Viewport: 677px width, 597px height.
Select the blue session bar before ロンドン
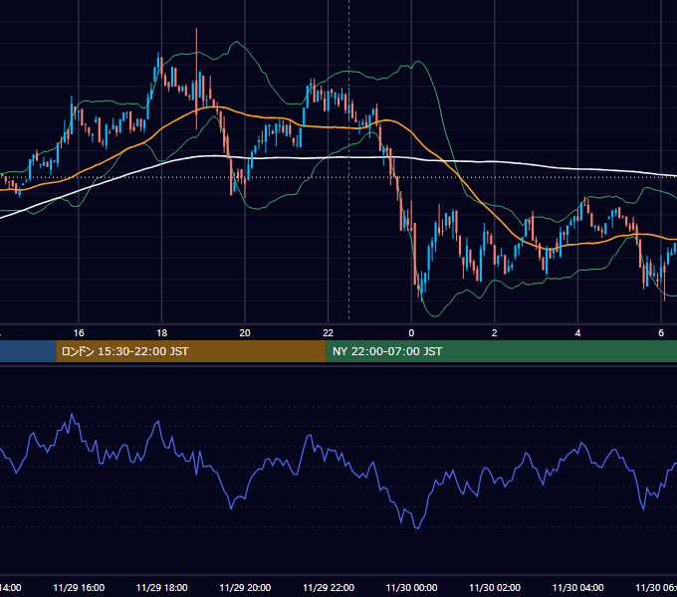28,351
